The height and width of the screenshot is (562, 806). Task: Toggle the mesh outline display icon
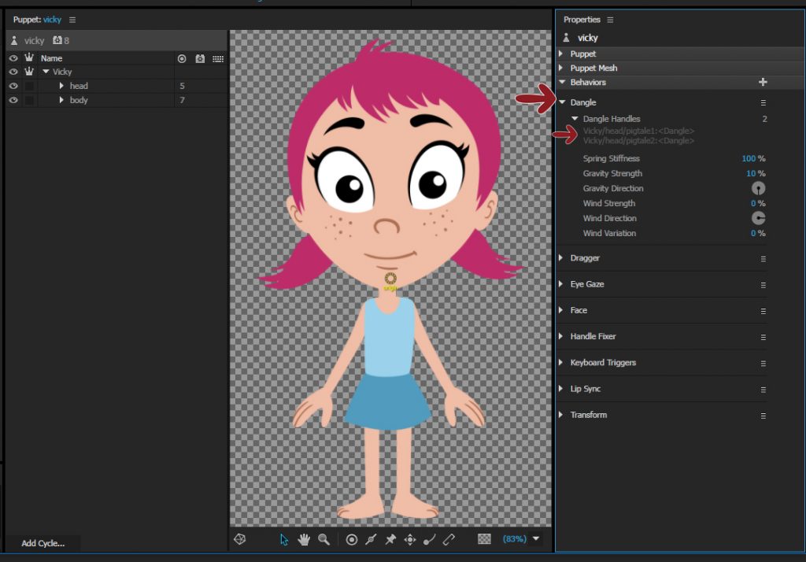tap(239, 539)
